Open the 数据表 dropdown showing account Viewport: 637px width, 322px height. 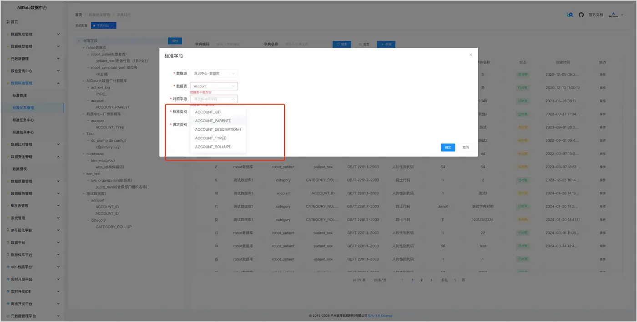pyautogui.click(x=214, y=86)
